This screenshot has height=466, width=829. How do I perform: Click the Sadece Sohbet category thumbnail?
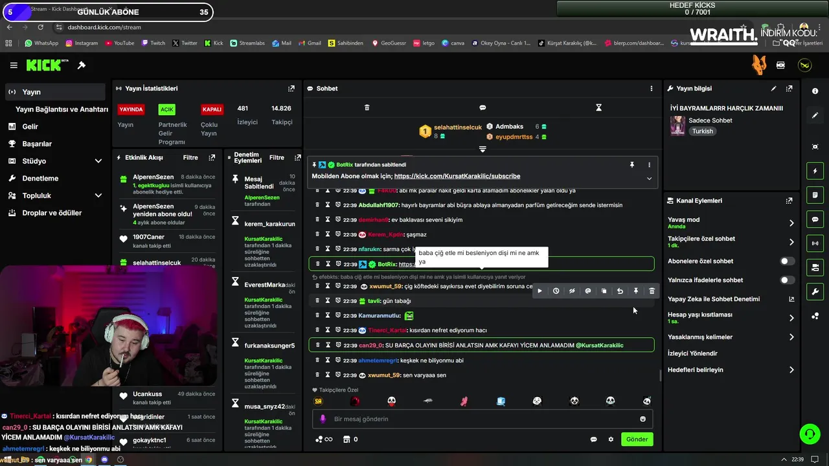[x=677, y=126]
